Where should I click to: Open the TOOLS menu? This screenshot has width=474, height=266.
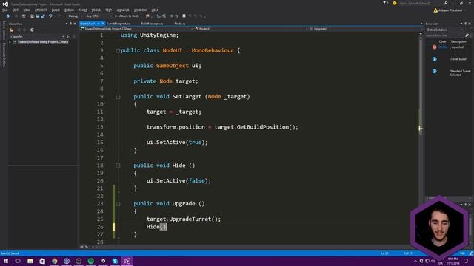coord(96,10)
